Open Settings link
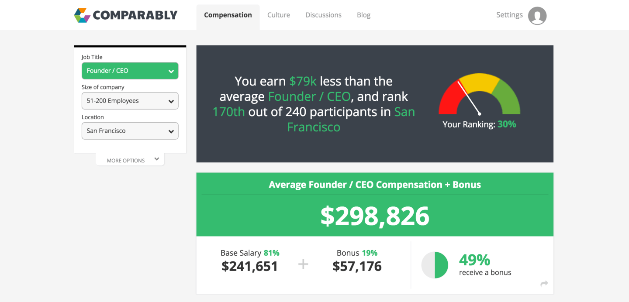 point(509,15)
